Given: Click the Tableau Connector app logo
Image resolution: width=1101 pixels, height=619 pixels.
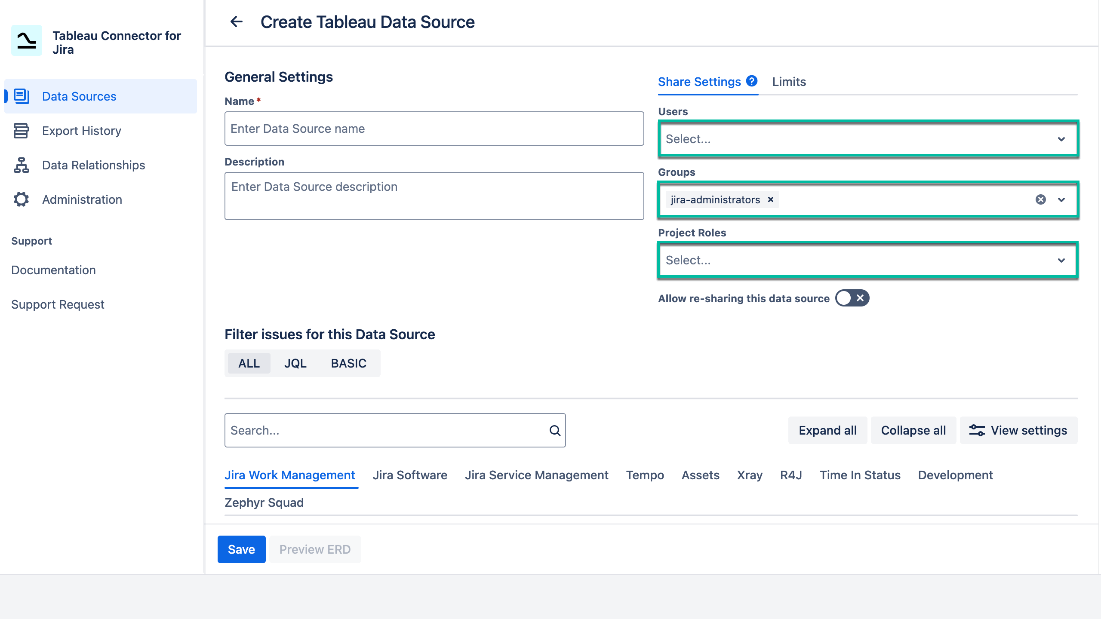Looking at the screenshot, I should pyautogui.click(x=27, y=40).
